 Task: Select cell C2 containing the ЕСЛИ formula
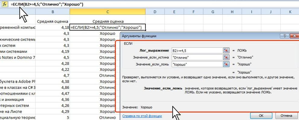pyautogui.click(x=107, y=27)
